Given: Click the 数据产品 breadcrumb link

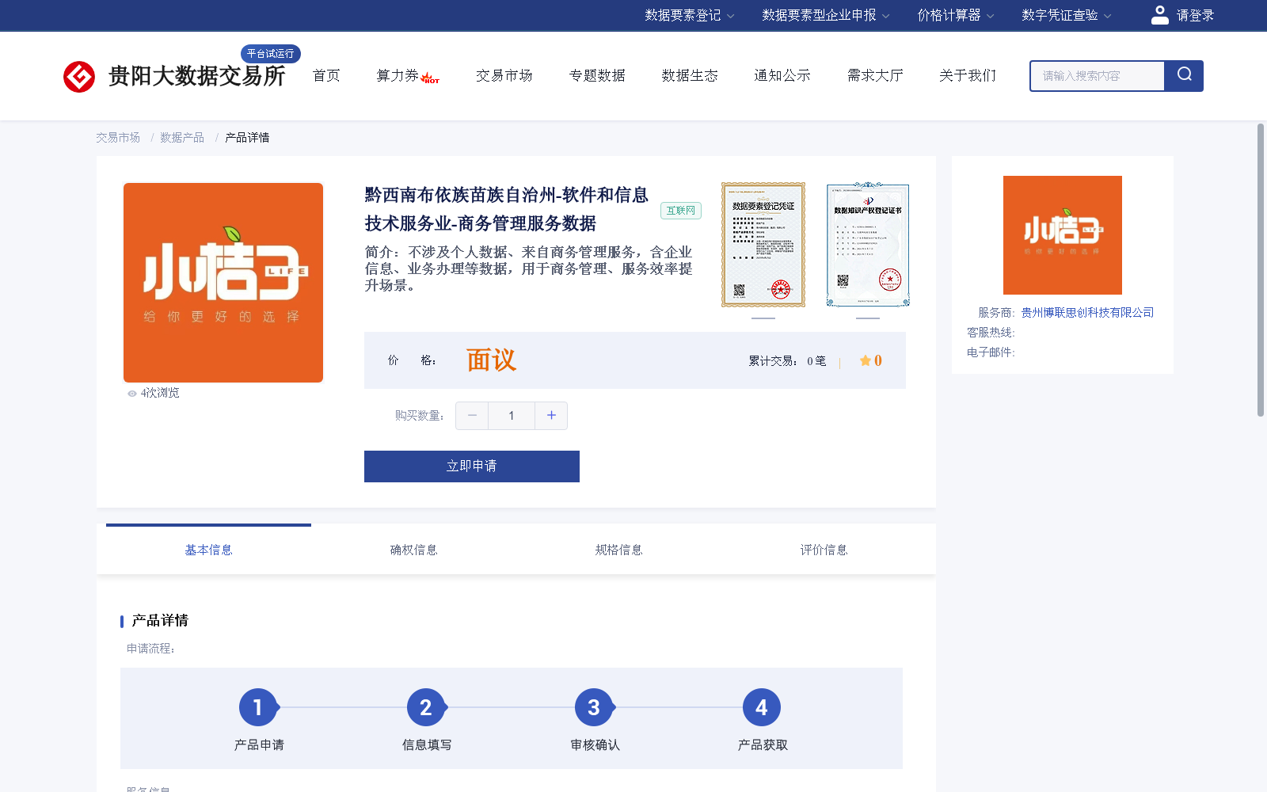Looking at the screenshot, I should pyautogui.click(x=182, y=138).
